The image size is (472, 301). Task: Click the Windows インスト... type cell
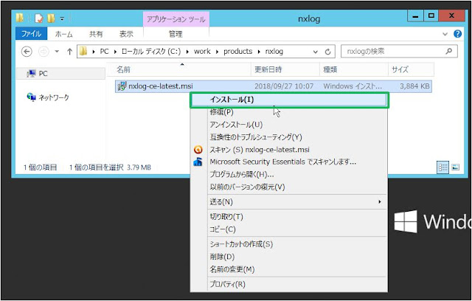tap(353, 86)
